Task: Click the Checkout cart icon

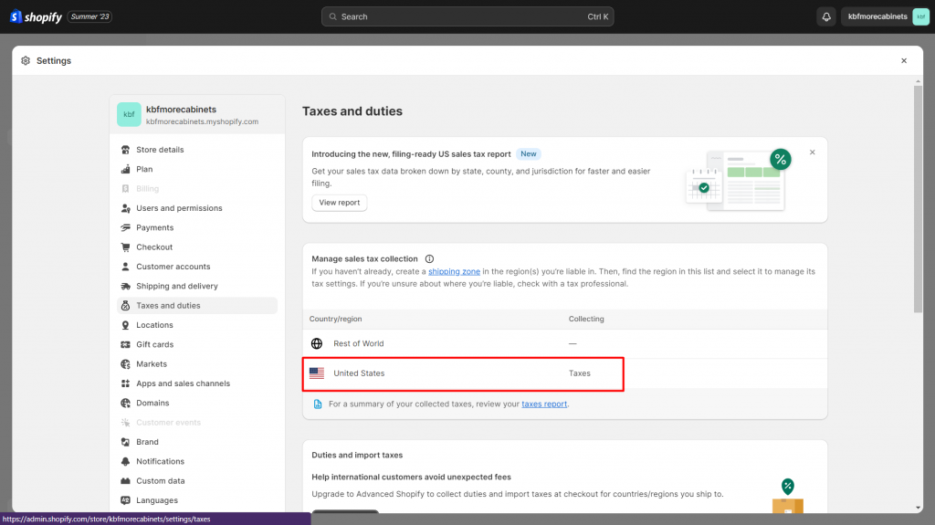Action: coord(125,247)
